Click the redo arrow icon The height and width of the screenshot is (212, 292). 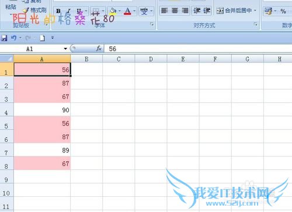28,38
